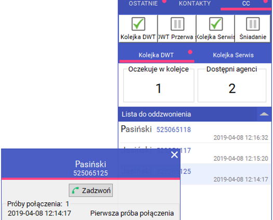Switch to the OSTATNIE tab
The width and height of the screenshot is (273, 220).
tap(144, 4)
